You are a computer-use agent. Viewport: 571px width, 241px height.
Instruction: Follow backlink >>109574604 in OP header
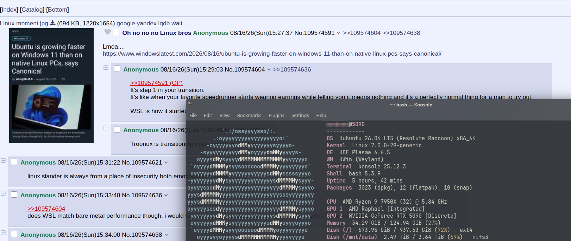point(362,33)
